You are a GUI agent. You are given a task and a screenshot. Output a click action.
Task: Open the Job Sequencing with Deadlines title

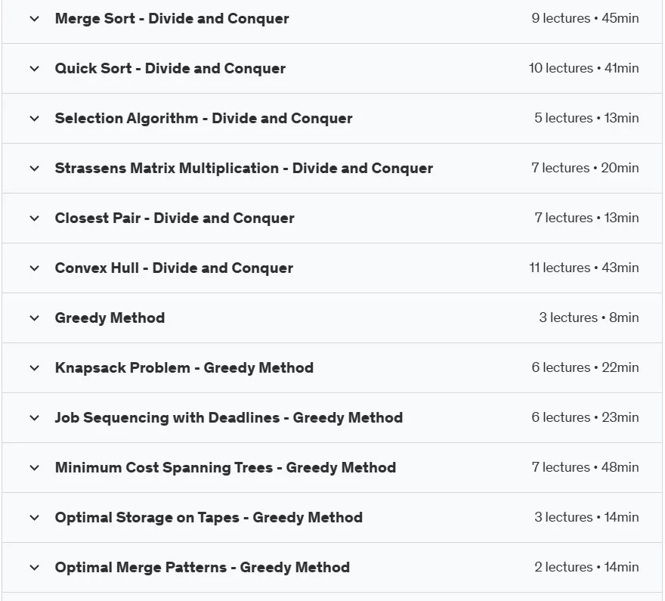228,418
